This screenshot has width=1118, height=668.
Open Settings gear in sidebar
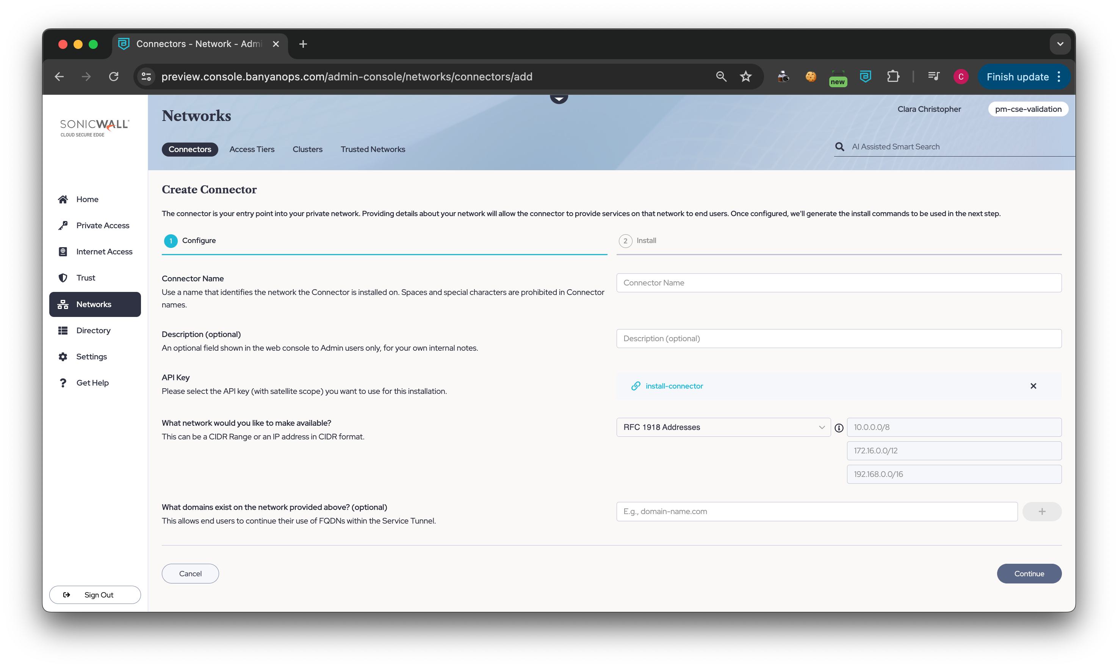point(63,356)
